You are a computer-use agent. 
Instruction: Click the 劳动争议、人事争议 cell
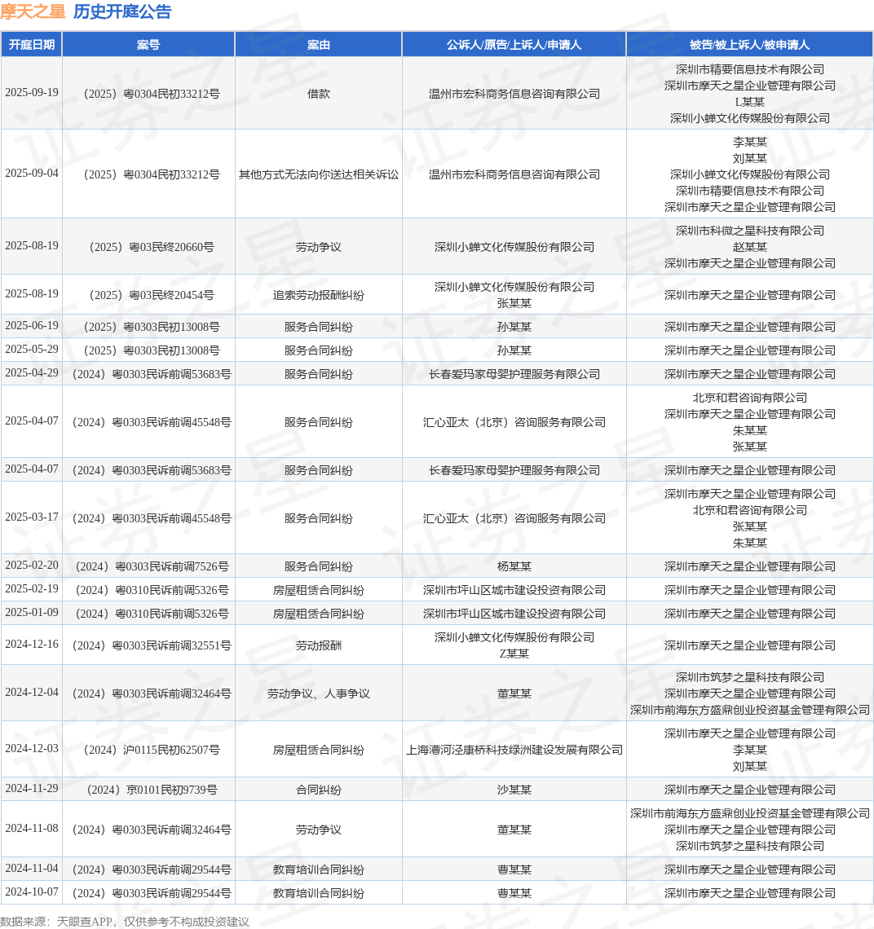point(319,693)
